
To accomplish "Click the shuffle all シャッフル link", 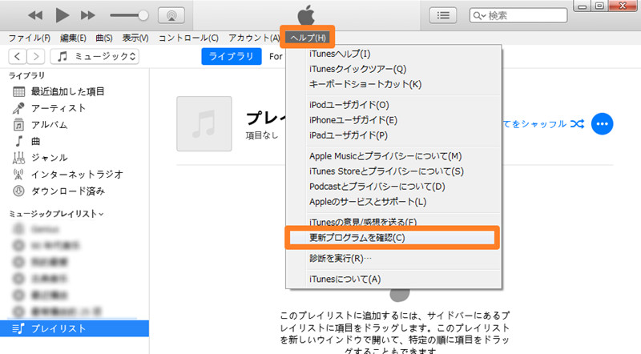I will [543, 124].
